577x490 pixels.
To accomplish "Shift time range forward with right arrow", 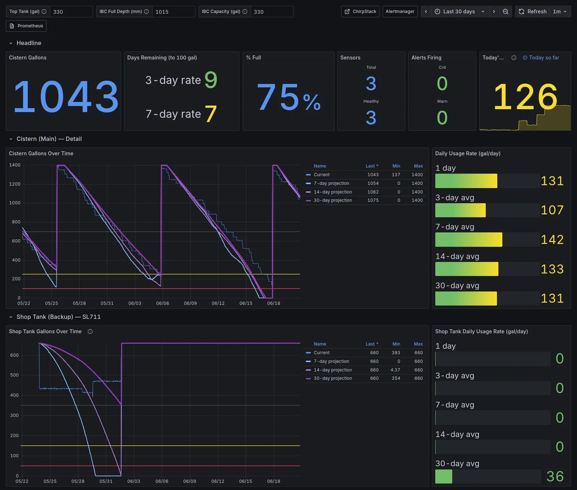I will (494, 12).
